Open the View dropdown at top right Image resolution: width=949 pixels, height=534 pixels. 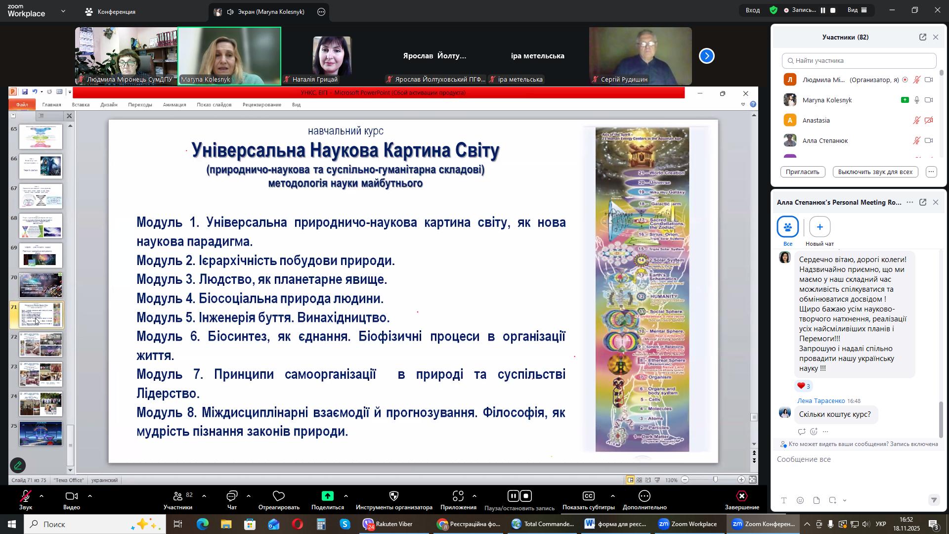click(857, 10)
